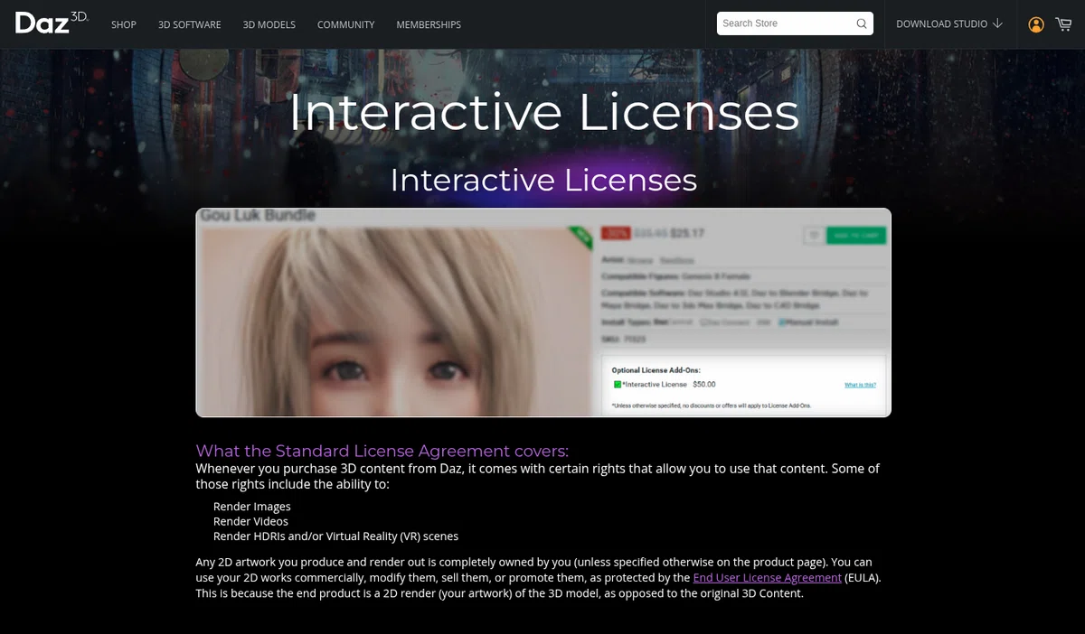
Task: Open the shopping cart icon
Action: [1063, 23]
